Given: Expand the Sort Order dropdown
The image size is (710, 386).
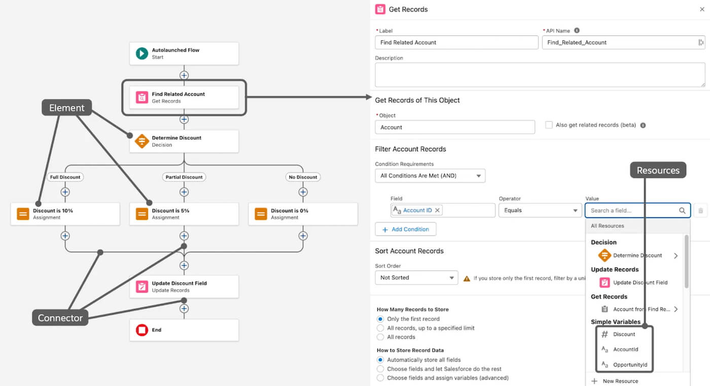Looking at the screenshot, I should point(416,278).
